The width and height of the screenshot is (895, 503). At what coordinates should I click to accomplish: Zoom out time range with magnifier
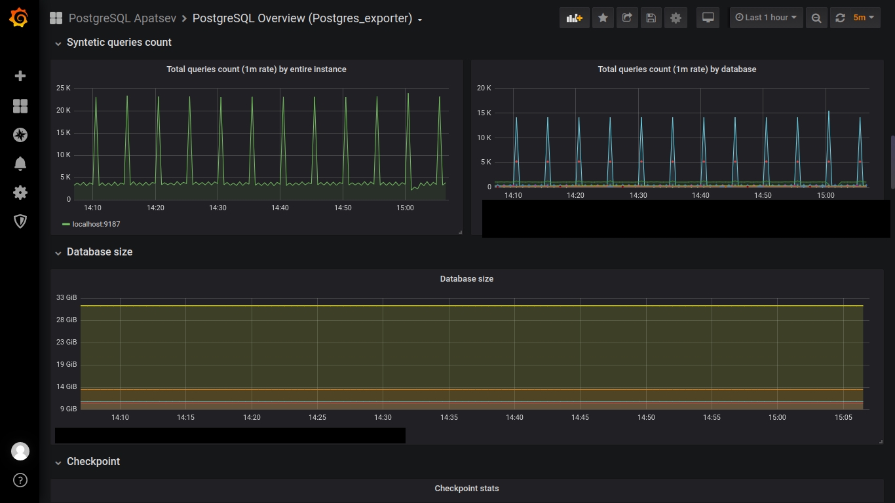pos(816,18)
